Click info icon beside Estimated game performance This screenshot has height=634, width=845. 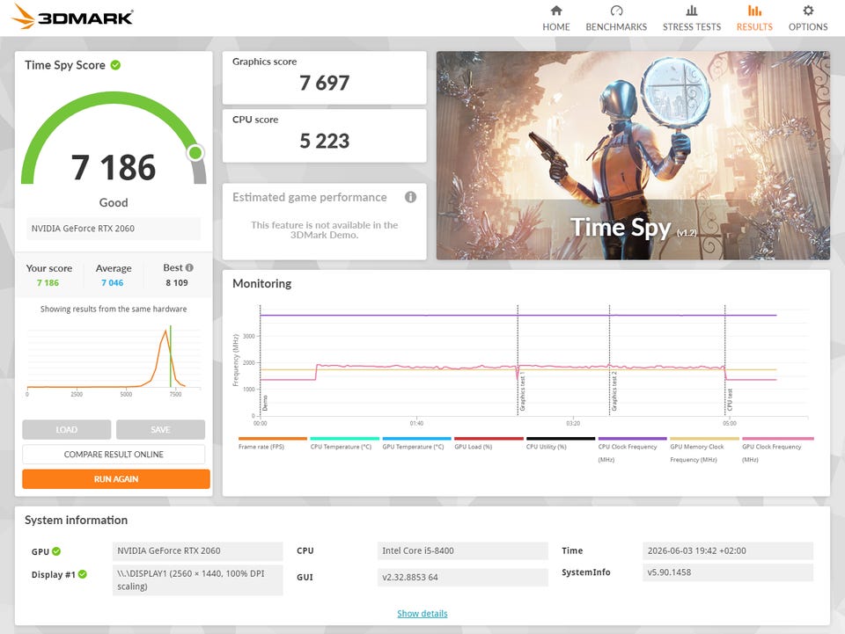point(411,197)
